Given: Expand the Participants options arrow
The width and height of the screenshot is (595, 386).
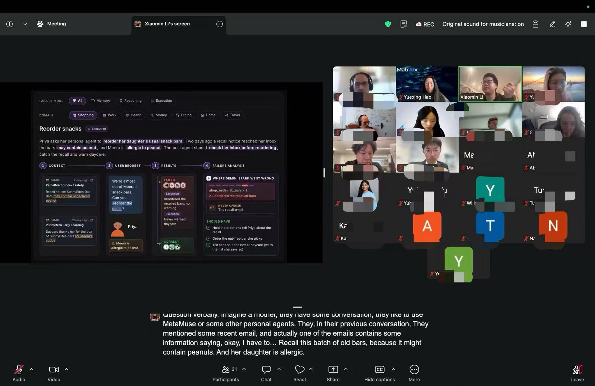Looking at the screenshot, I should [244, 369].
